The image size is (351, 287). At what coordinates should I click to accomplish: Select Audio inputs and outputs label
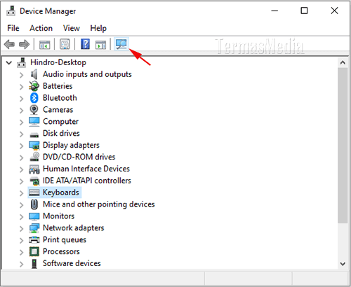coord(87,74)
